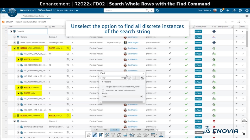
Task: Open the Product Structure Editor tab dropdown
Action: coord(47,16)
